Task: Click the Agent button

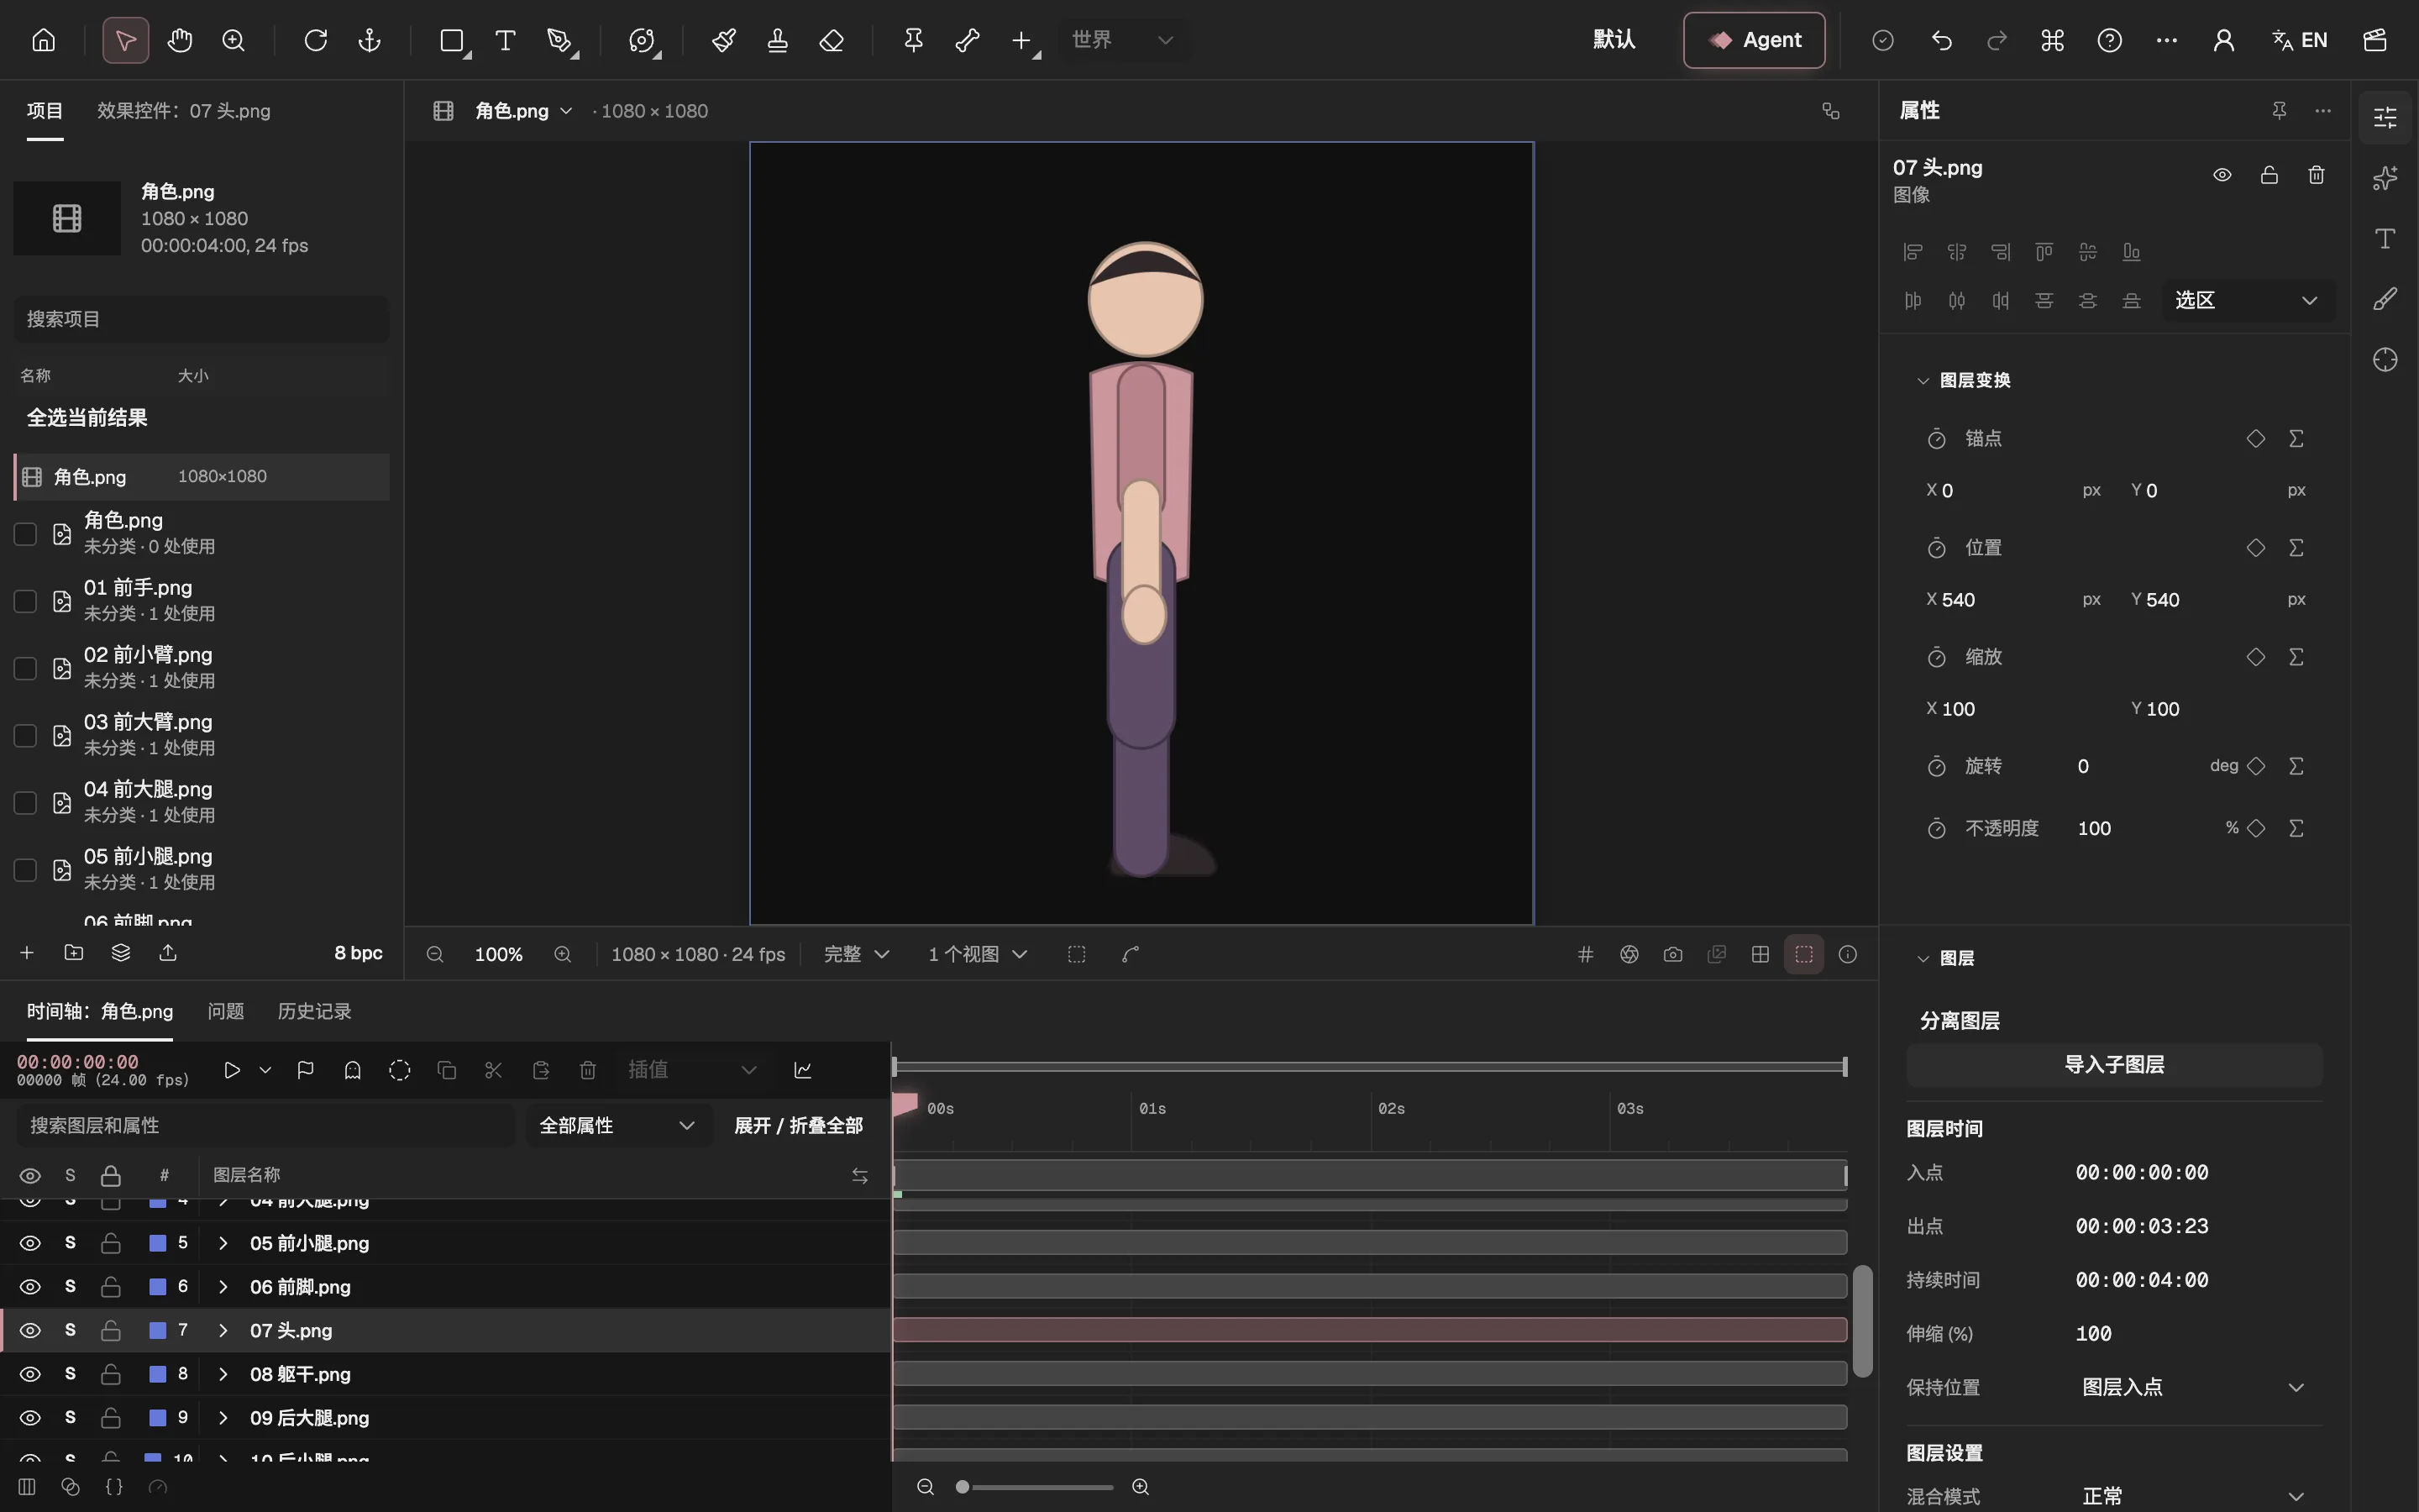Action: [1755, 40]
